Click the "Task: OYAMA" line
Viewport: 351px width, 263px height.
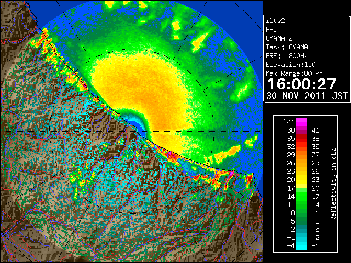pyautogui.click(x=287, y=47)
